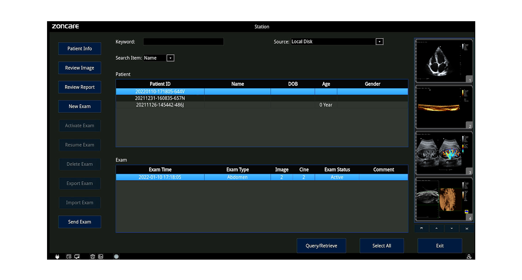Expand the Search Item dropdown
This screenshot has width=522, height=280.
tap(170, 58)
